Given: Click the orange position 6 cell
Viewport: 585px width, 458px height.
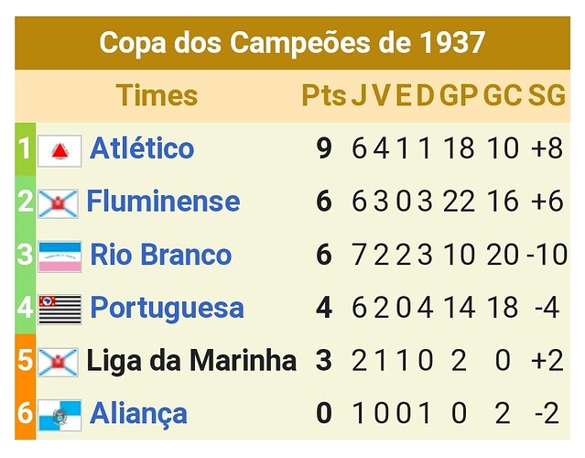Looking at the screenshot, I should [25, 413].
